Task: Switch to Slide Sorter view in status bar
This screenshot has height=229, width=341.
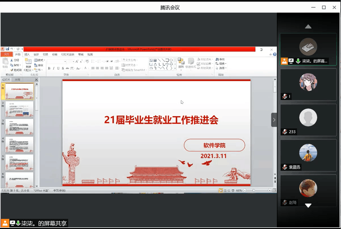Action: point(225,191)
